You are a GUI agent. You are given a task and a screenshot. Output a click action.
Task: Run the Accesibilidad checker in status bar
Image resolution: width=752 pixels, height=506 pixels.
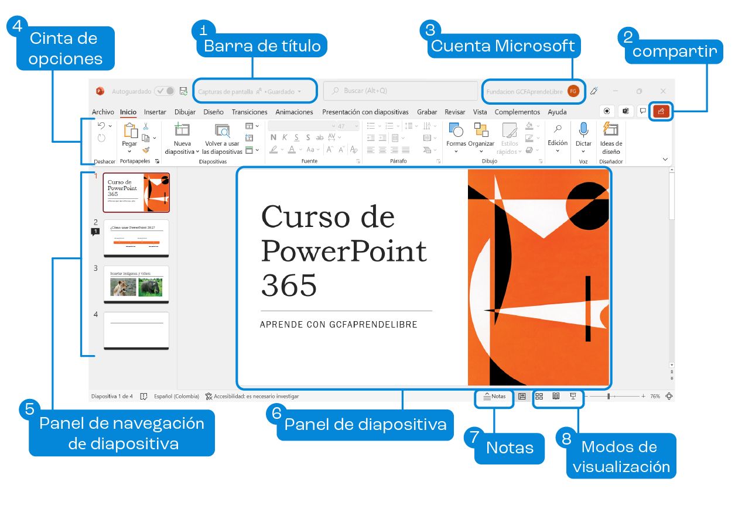click(x=252, y=396)
